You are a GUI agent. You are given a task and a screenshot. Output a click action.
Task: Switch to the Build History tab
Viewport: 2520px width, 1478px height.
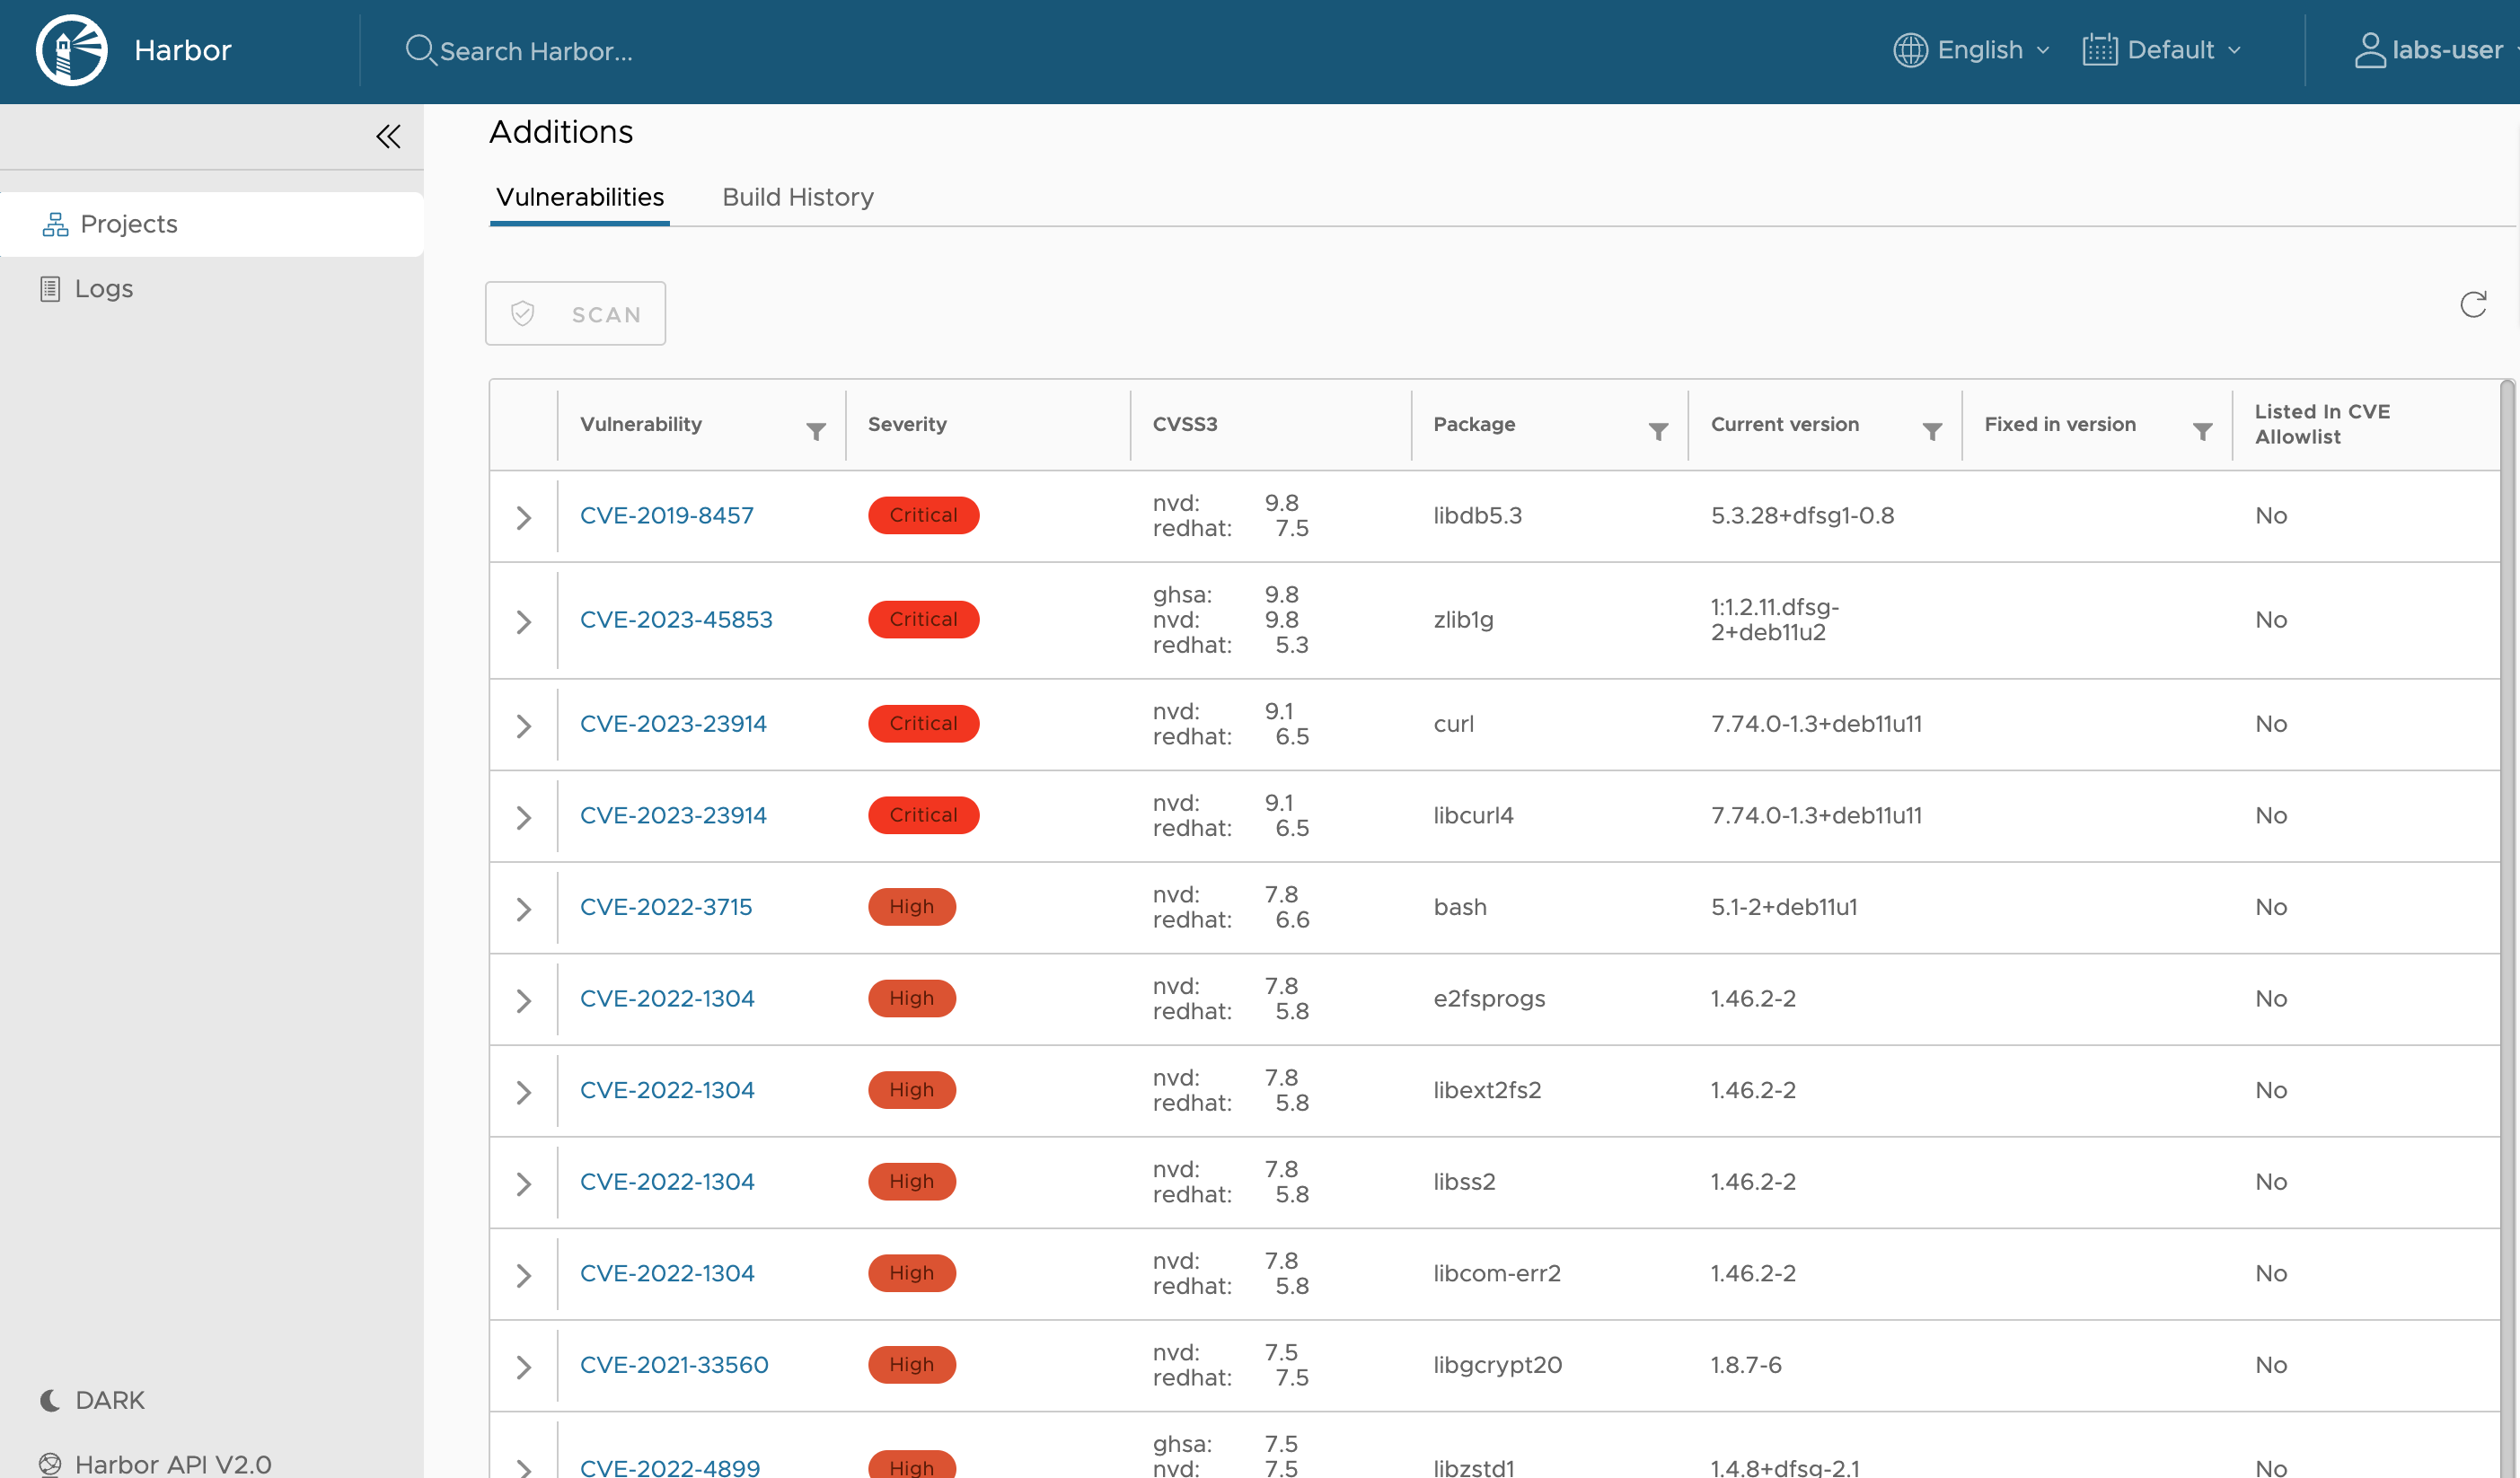[797, 197]
